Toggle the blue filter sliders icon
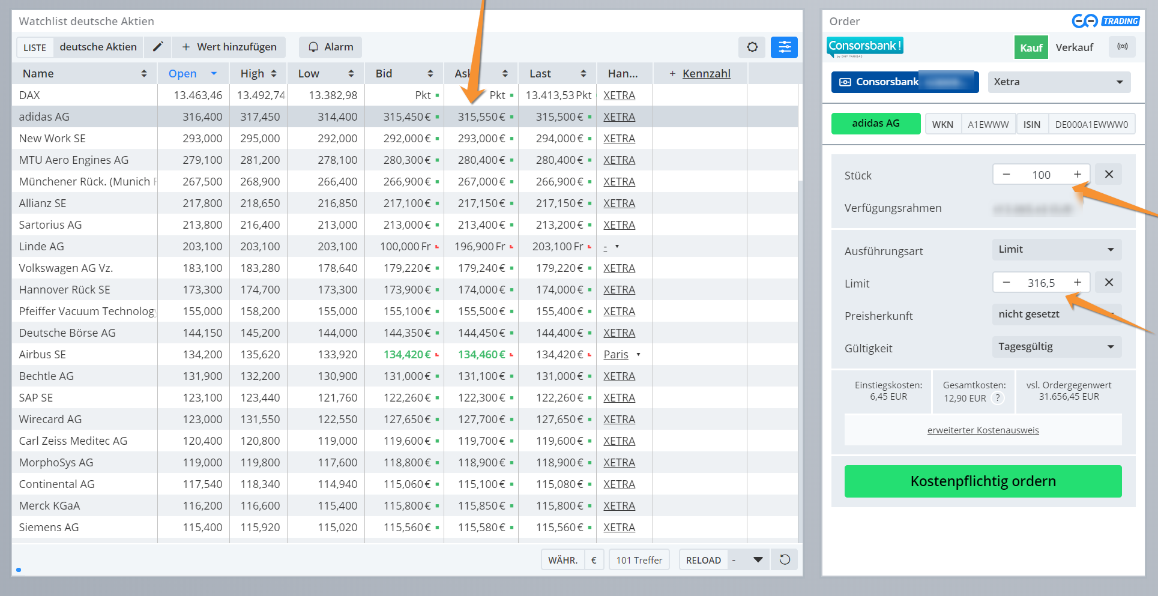1158x596 pixels. coord(784,47)
